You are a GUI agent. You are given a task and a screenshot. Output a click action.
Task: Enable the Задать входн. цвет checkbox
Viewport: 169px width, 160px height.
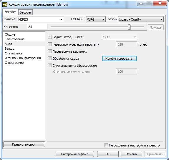(50, 37)
